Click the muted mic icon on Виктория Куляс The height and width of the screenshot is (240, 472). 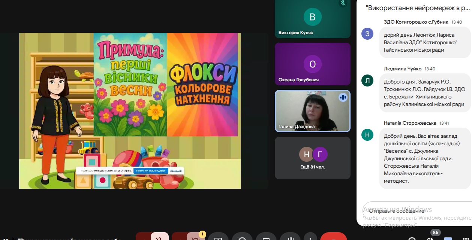343,3
